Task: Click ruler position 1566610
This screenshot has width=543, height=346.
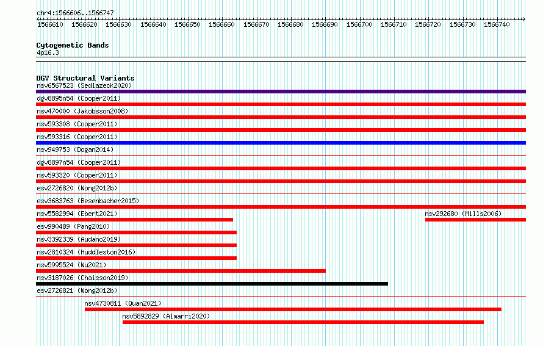Action: 50,24
